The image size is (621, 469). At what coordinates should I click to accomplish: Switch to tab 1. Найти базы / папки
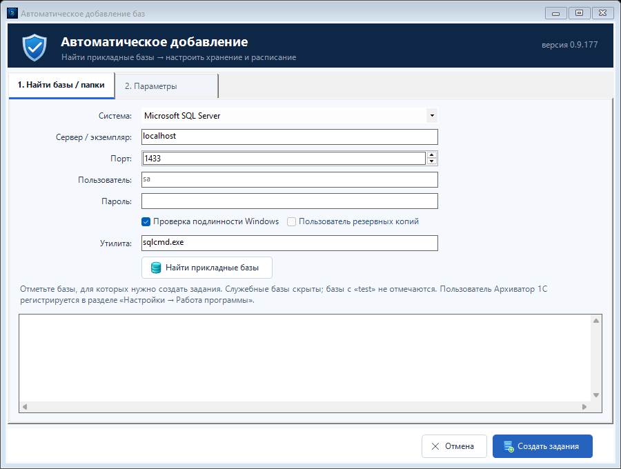click(61, 85)
